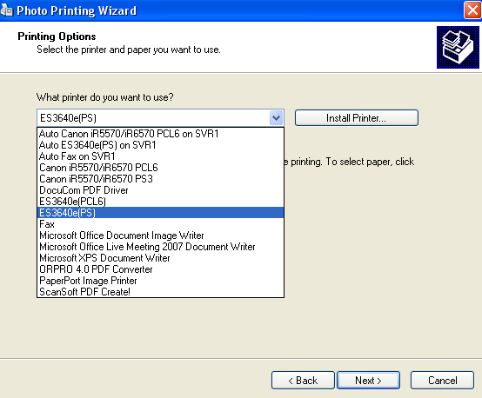Click the ES3640e(PS) combo box field
Image resolution: width=482 pixels, height=398 pixels.
pyautogui.click(x=160, y=118)
